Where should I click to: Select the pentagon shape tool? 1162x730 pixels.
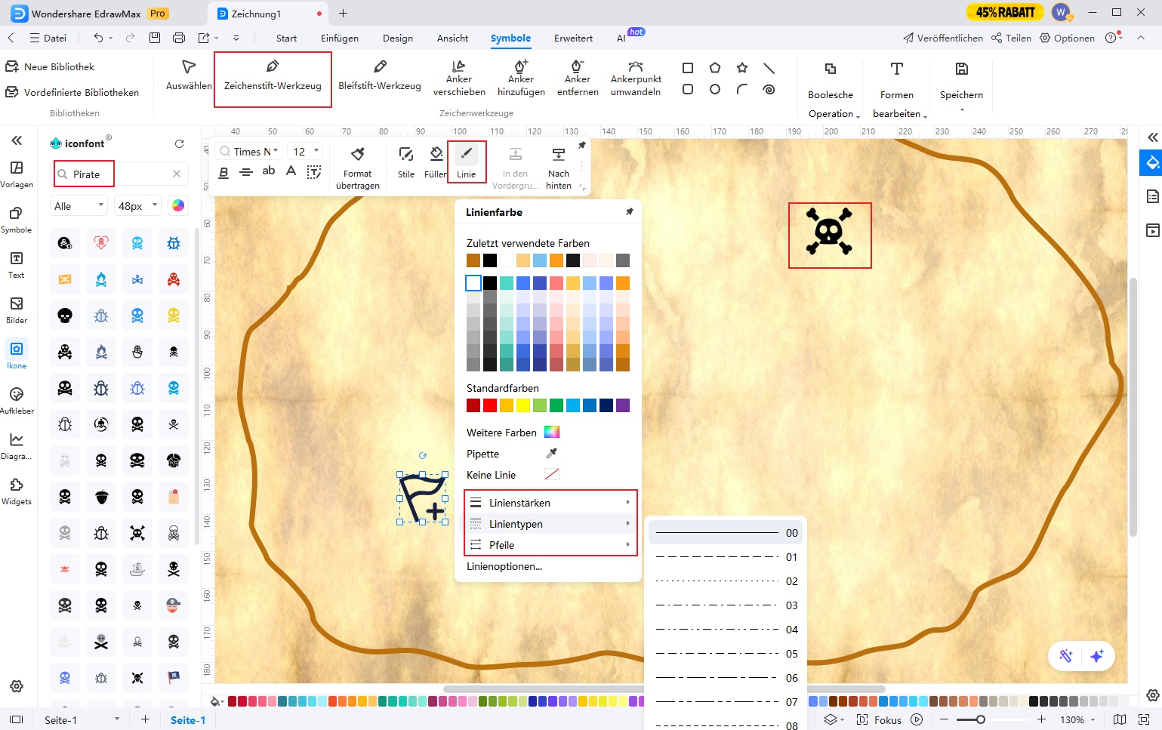715,68
